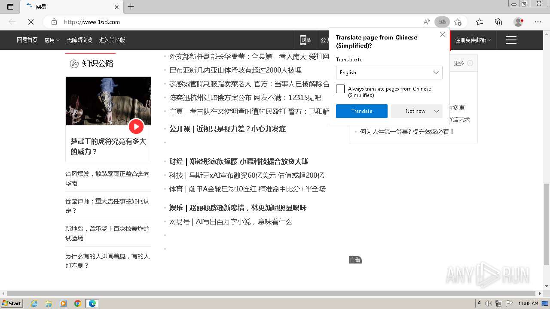Click the blue Translate button
The width and height of the screenshot is (550, 309).
362,111
